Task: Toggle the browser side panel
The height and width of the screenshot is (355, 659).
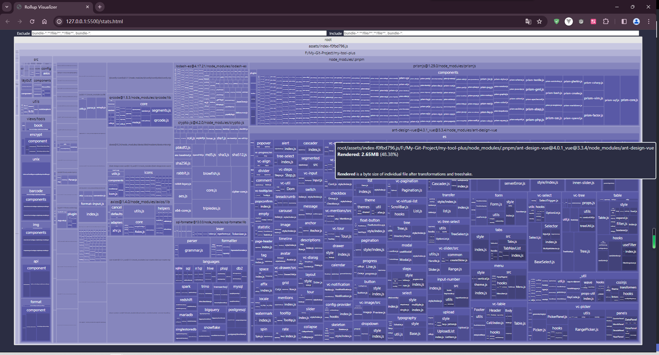Action: point(624,22)
